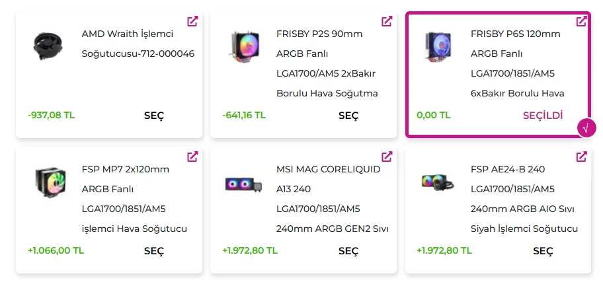Screen dimensions: 603x288
Task: Select MSI MAG CORELIQUID A13 with SEÇ
Action: (348, 251)
